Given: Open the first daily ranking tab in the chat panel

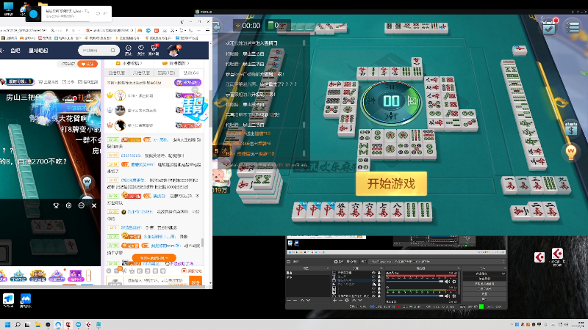Looking at the screenshot, I should pos(117,73).
